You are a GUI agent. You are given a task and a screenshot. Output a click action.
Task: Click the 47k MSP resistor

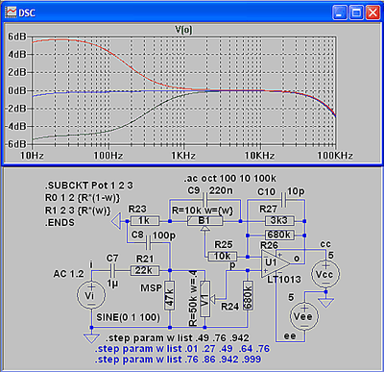click(x=170, y=295)
